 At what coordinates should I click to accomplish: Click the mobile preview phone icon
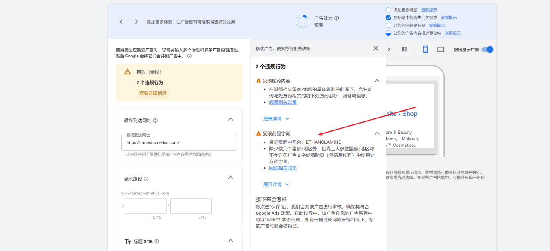tap(425, 49)
